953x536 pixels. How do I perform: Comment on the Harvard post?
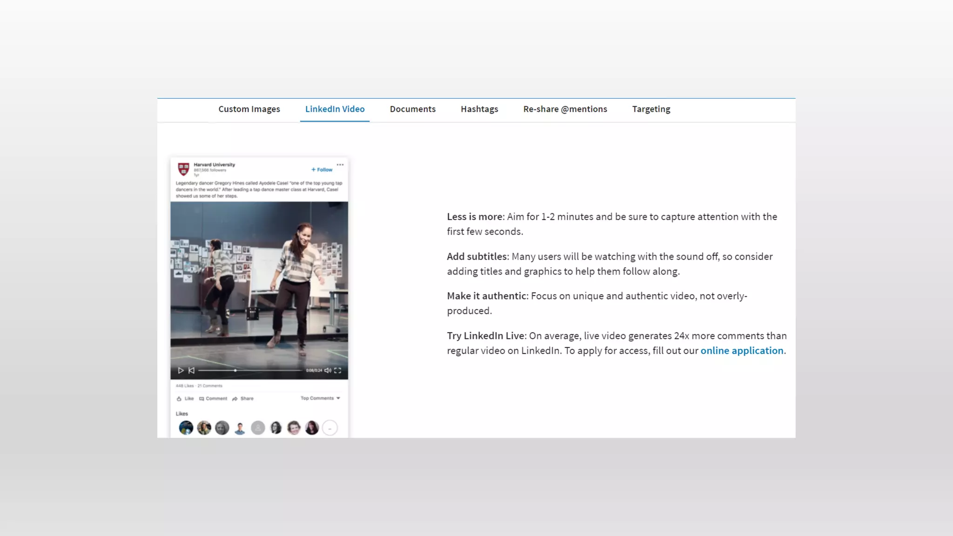tap(213, 399)
